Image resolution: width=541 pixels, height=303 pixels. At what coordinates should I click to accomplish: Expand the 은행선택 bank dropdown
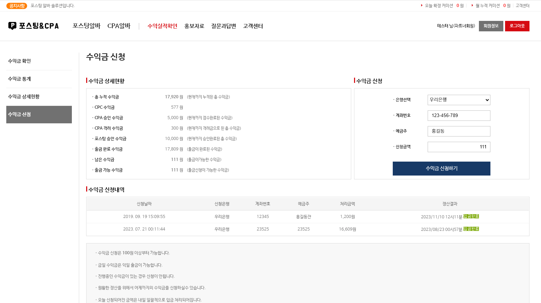459,100
